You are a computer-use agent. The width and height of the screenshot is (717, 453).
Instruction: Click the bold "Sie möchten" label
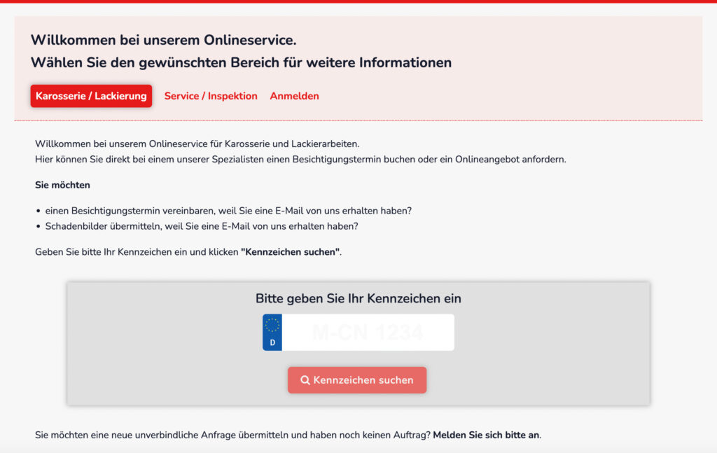[61, 185]
